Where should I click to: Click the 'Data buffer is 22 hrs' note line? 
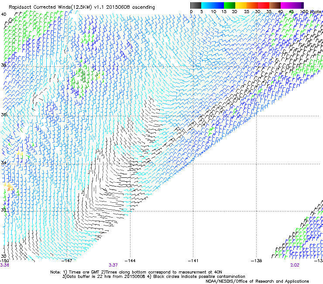(x=154, y=277)
